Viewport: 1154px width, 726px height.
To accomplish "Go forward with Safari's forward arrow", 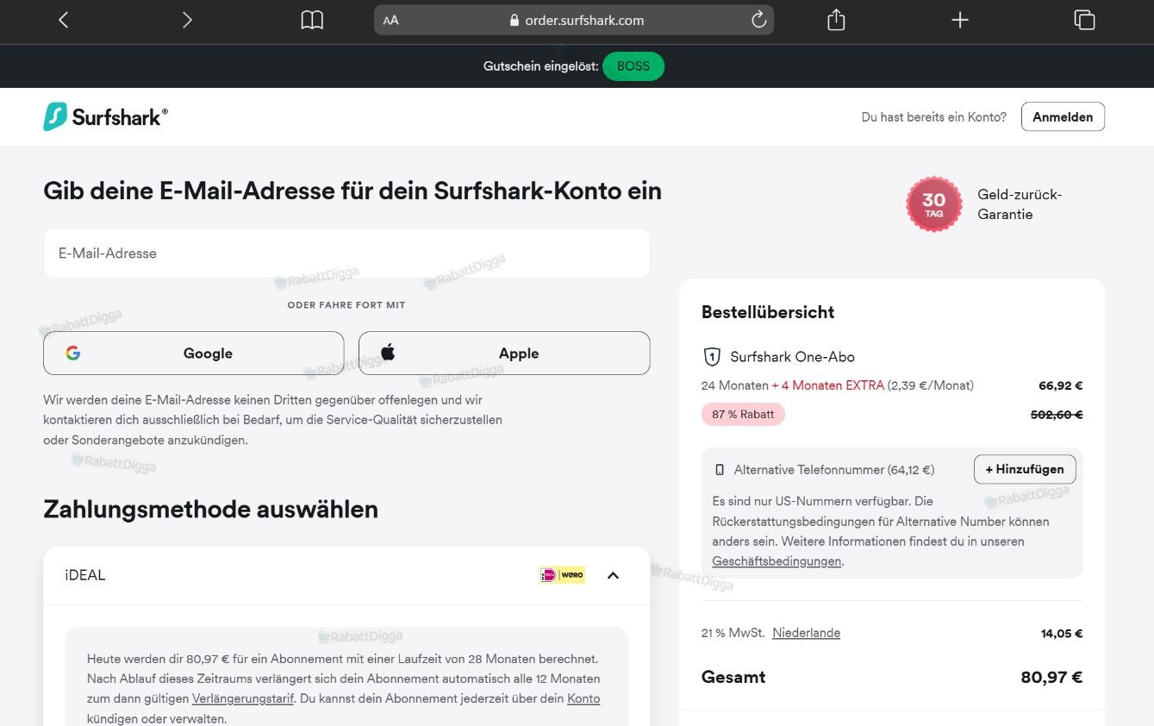I will coord(187,20).
